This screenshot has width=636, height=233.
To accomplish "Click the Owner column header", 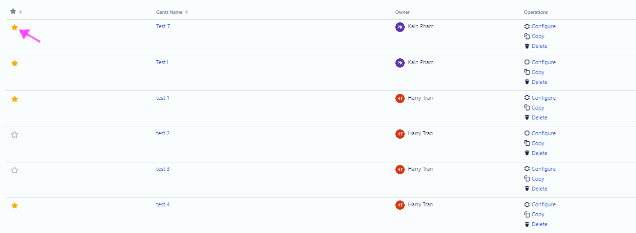I will click(x=402, y=12).
